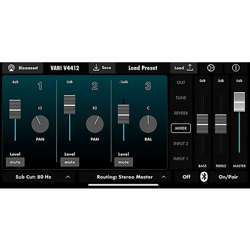
Task: Switch Bluetooth to Off
Action: pyautogui.click(x=186, y=177)
